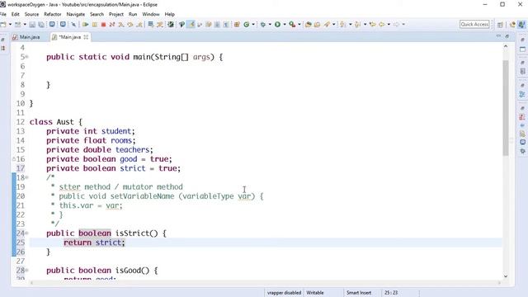Click the Next Annotation icon

point(343,24)
